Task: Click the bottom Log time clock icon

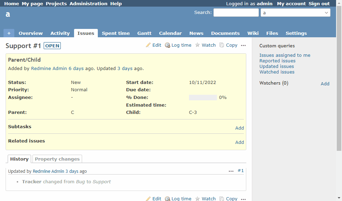Action: click(x=167, y=199)
